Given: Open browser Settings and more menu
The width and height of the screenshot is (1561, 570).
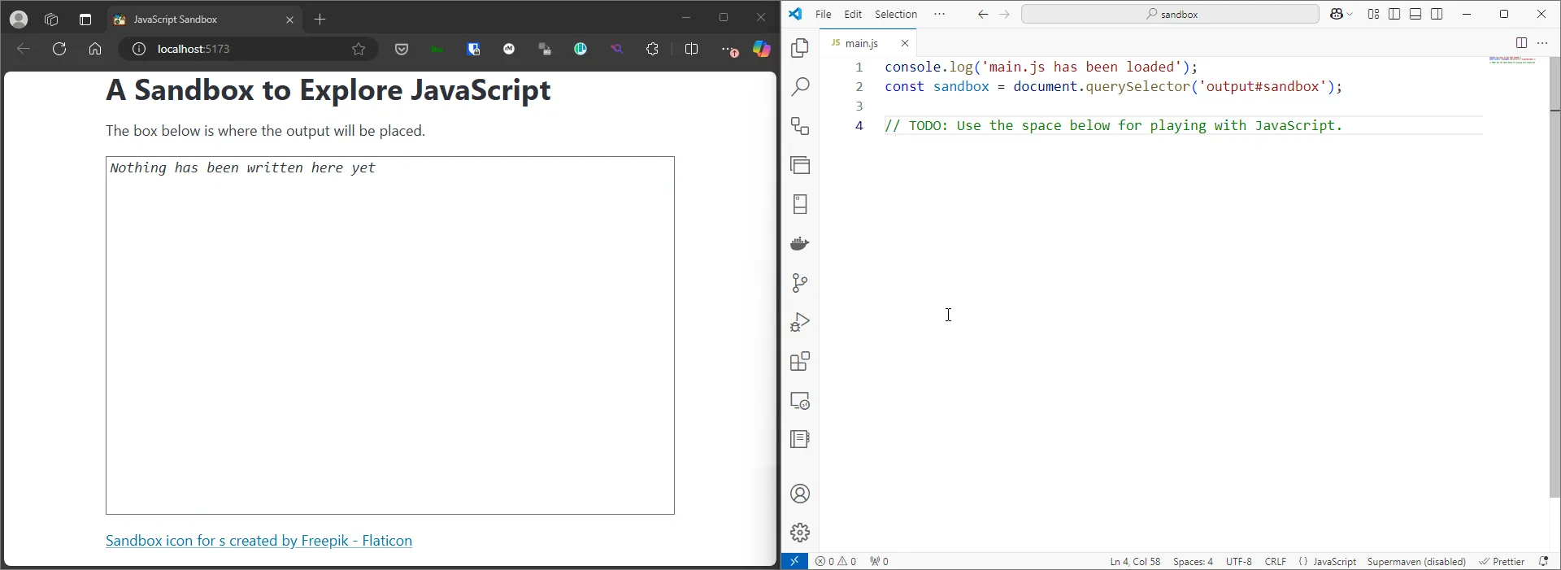Looking at the screenshot, I should (729, 49).
